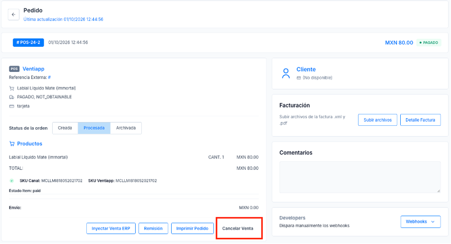Click the Referencia Externa # link
Viewport: 451px width, 244px height.
49,78
